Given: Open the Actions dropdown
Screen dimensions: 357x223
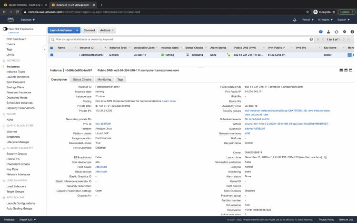Looking at the screenshot, I should click(107, 30).
